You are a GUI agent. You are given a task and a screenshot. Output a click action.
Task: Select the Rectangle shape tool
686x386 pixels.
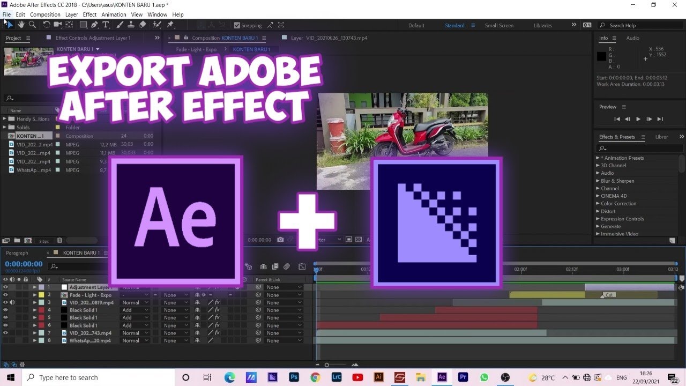click(x=84, y=25)
